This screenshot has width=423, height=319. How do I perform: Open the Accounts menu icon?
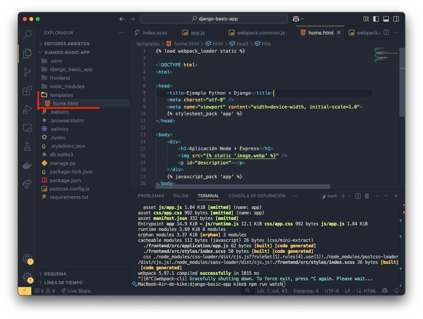point(27,258)
